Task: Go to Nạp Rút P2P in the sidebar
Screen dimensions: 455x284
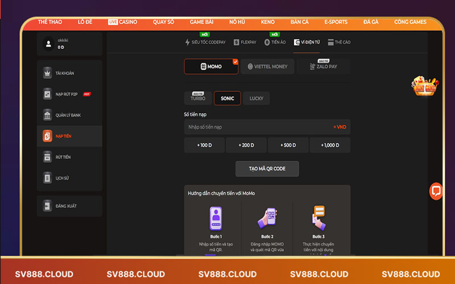Action: click(x=69, y=94)
